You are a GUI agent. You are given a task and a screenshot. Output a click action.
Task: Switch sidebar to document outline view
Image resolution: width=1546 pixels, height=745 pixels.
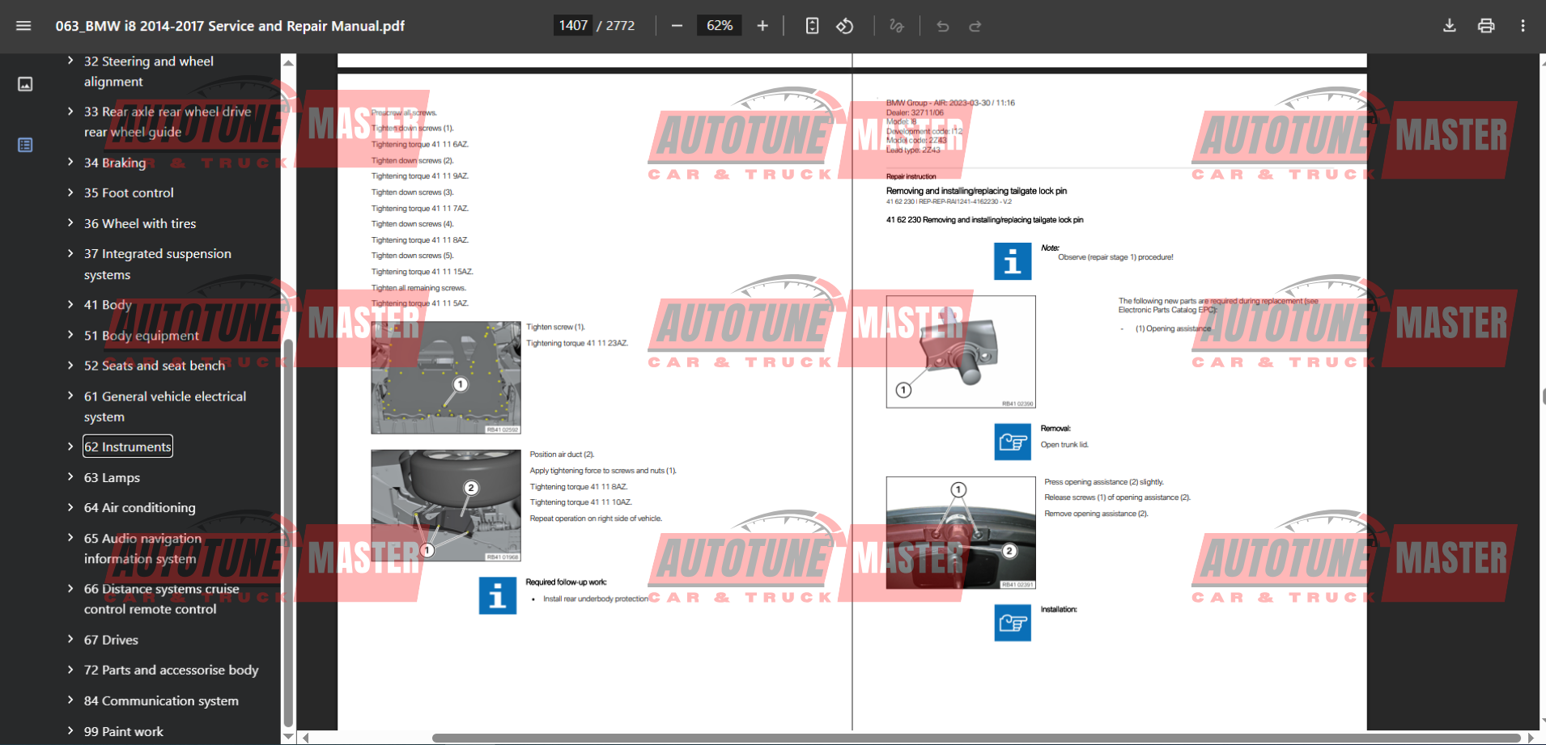(25, 145)
